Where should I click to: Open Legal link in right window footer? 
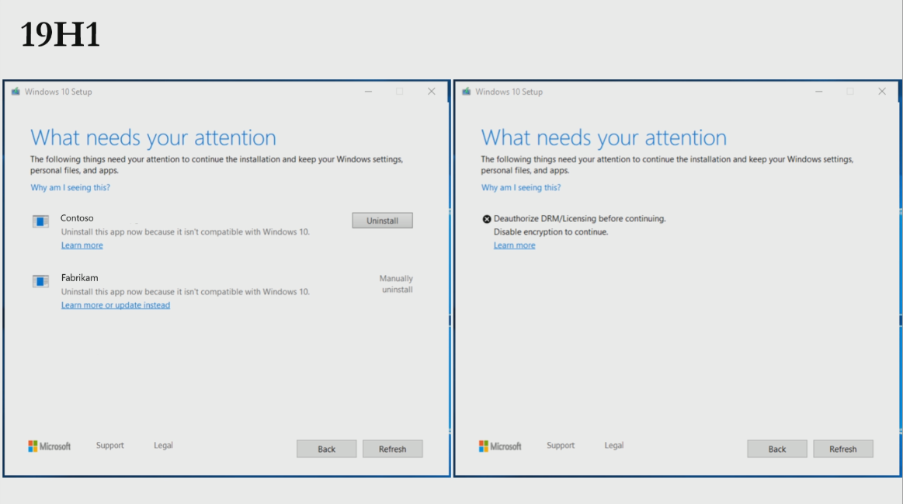point(614,445)
